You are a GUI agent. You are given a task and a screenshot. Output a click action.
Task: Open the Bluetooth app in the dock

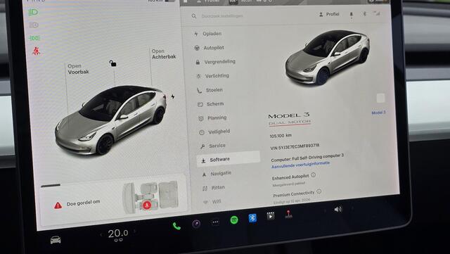pyautogui.click(x=252, y=218)
